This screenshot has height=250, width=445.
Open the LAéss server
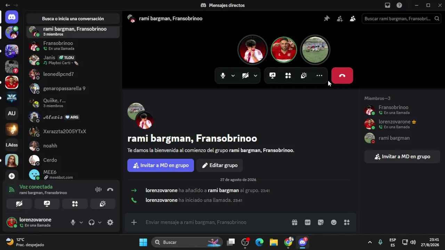point(12,145)
